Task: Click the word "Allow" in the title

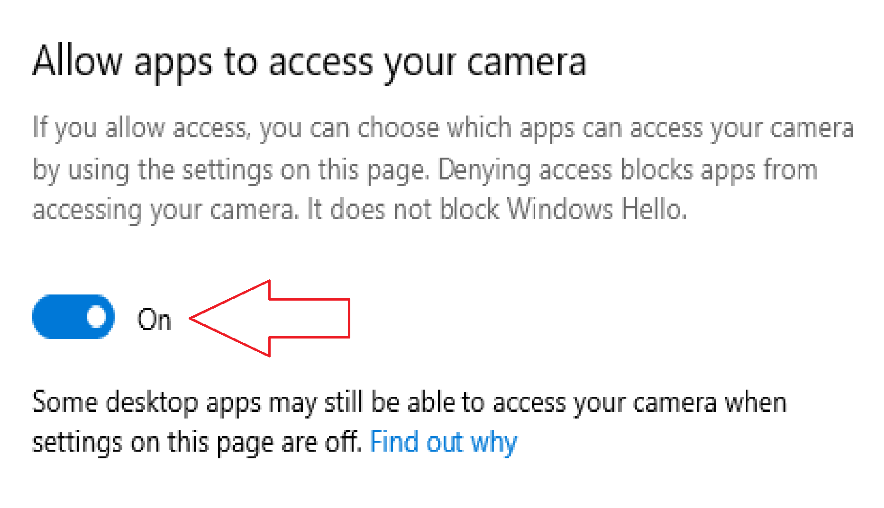Action: coord(77,61)
